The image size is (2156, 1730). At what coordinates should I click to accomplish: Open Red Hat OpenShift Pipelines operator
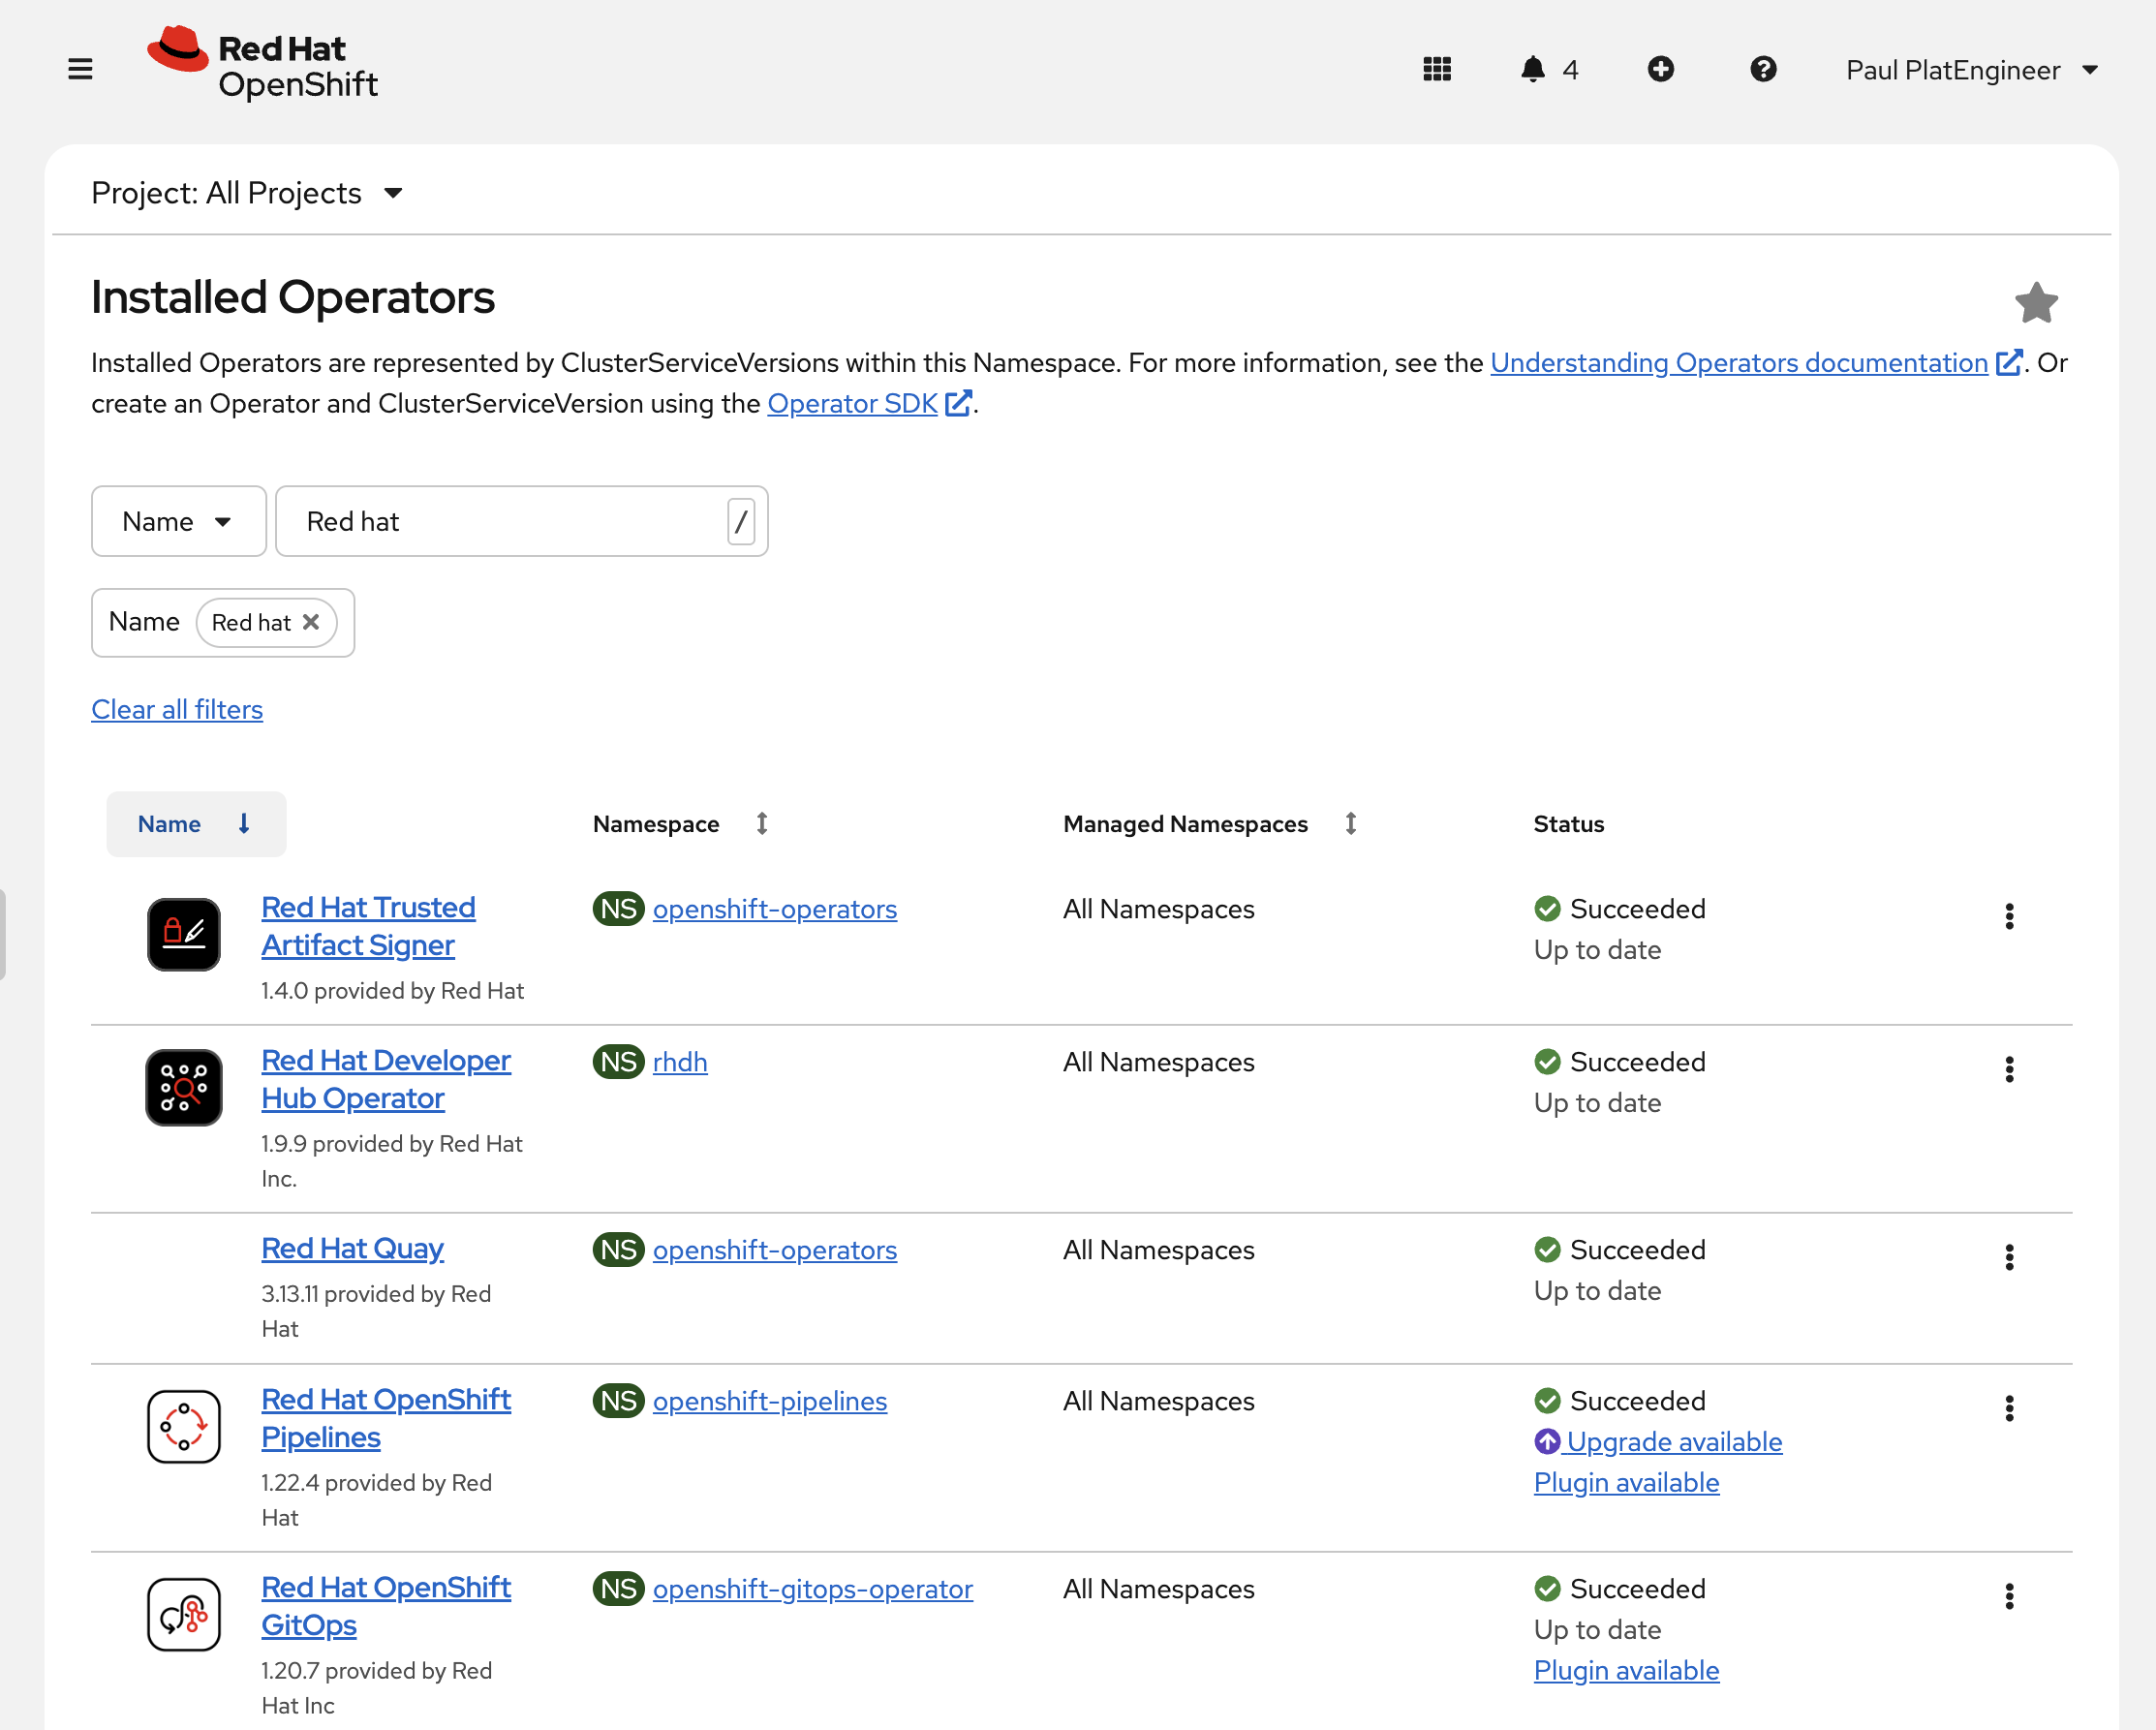click(386, 1418)
